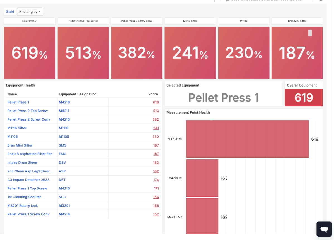Image resolution: width=334 pixels, height=240 pixels.
Task: Click the 513% stat tile
Action: pyautogui.click(x=83, y=53)
